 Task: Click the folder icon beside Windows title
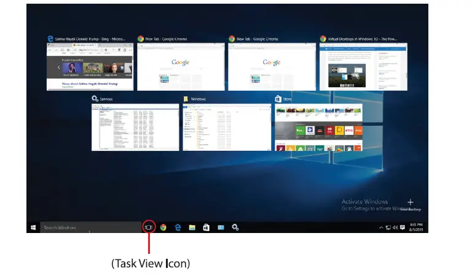click(186, 99)
